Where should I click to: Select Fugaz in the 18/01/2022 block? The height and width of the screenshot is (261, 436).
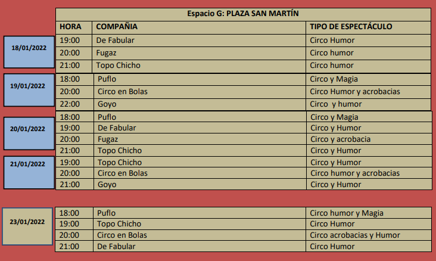click(107, 52)
